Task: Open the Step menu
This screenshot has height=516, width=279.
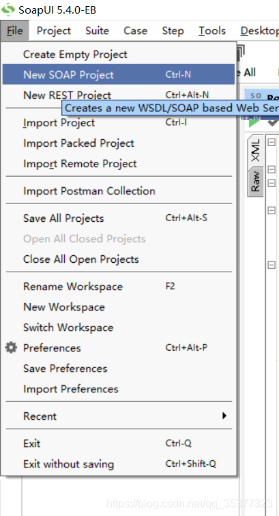Action: coord(173,31)
